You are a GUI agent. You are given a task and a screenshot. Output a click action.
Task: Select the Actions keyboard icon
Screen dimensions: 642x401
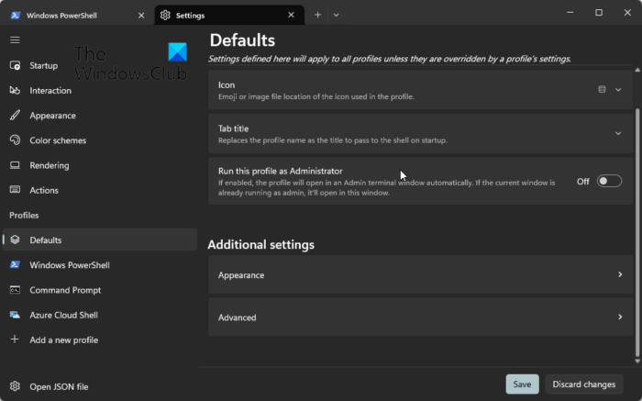(x=15, y=190)
